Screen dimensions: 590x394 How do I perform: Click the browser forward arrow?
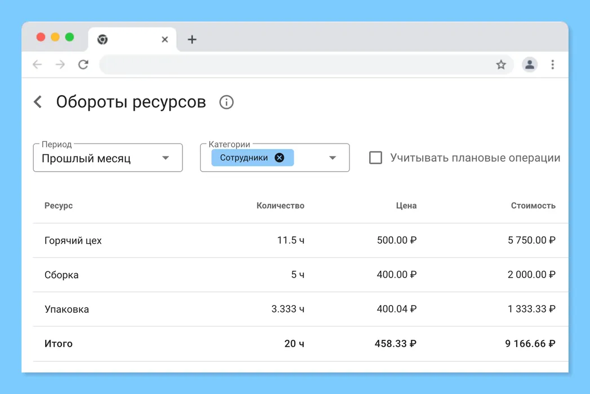click(x=60, y=65)
